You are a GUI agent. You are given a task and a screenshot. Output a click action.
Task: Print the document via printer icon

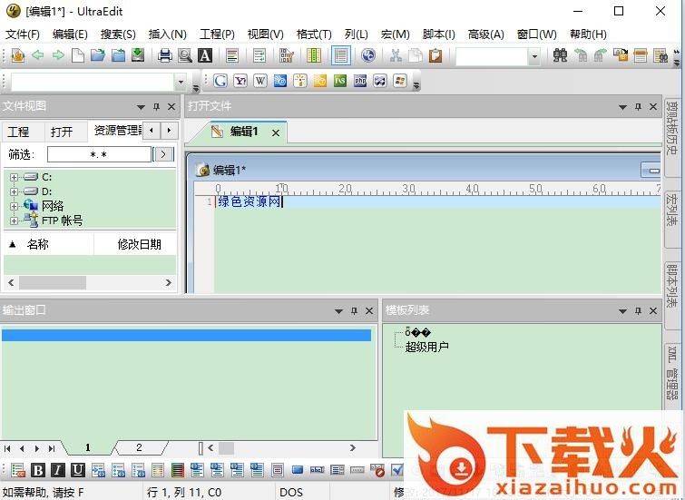(x=165, y=55)
